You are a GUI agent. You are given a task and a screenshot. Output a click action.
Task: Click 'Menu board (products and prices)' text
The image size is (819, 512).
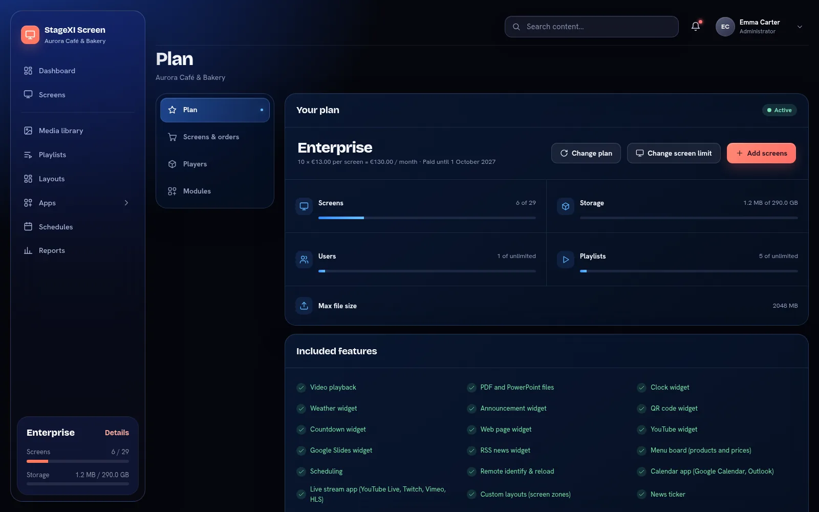click(x=701, y=450)
